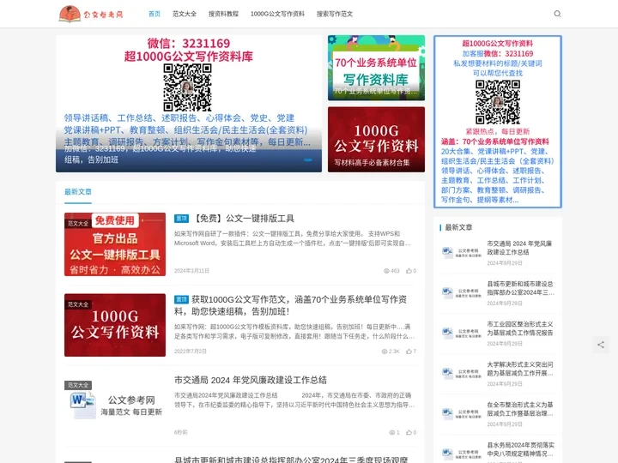
Task: Click 公文参考网 海量范文 article thumbnail
Action: 115,406
